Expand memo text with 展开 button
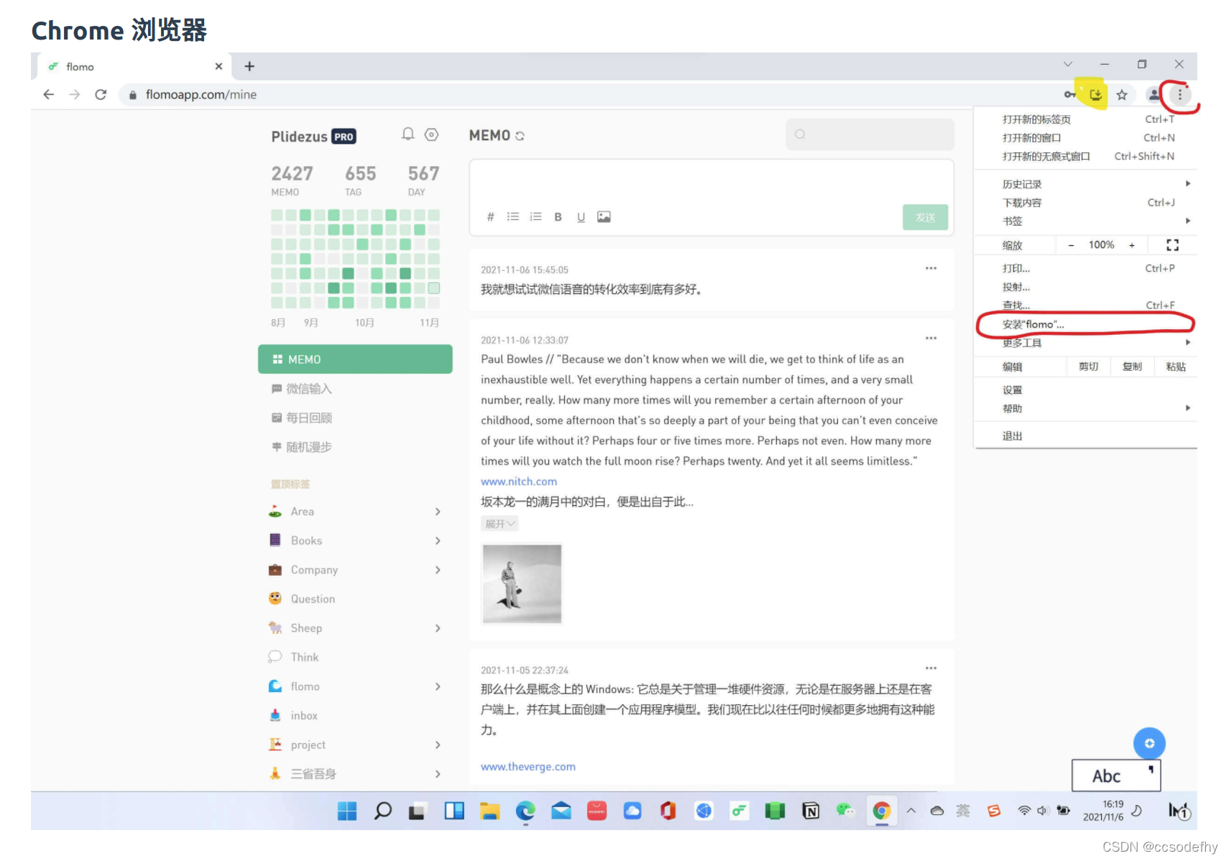Screen dimensions: 1229x861 pyautogui.click(x=500, y=524)
